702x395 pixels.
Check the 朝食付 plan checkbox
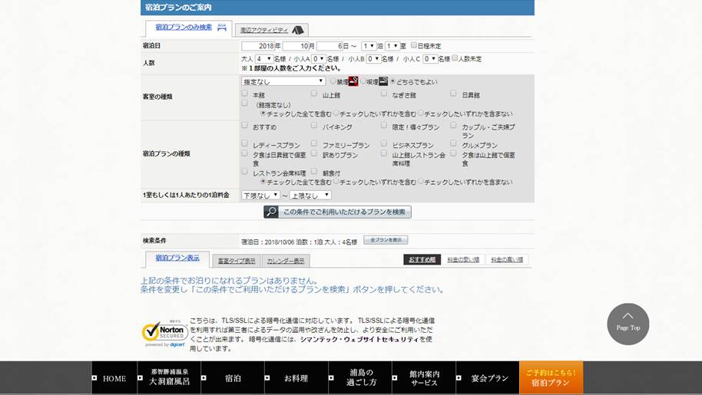pos(314,171)
